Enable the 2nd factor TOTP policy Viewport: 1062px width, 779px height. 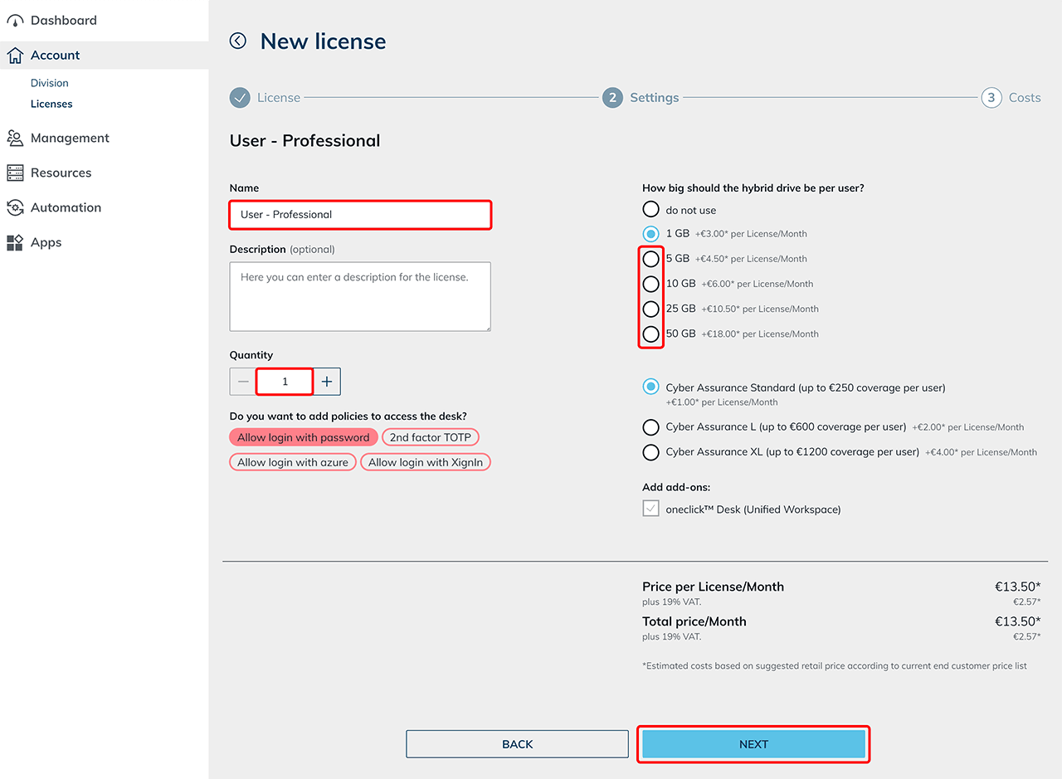coord(431,437)
